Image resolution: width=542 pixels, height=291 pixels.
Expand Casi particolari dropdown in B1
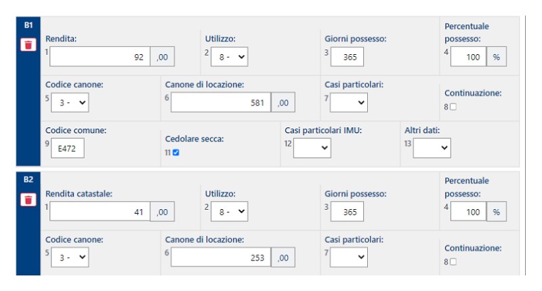point(349,103)
